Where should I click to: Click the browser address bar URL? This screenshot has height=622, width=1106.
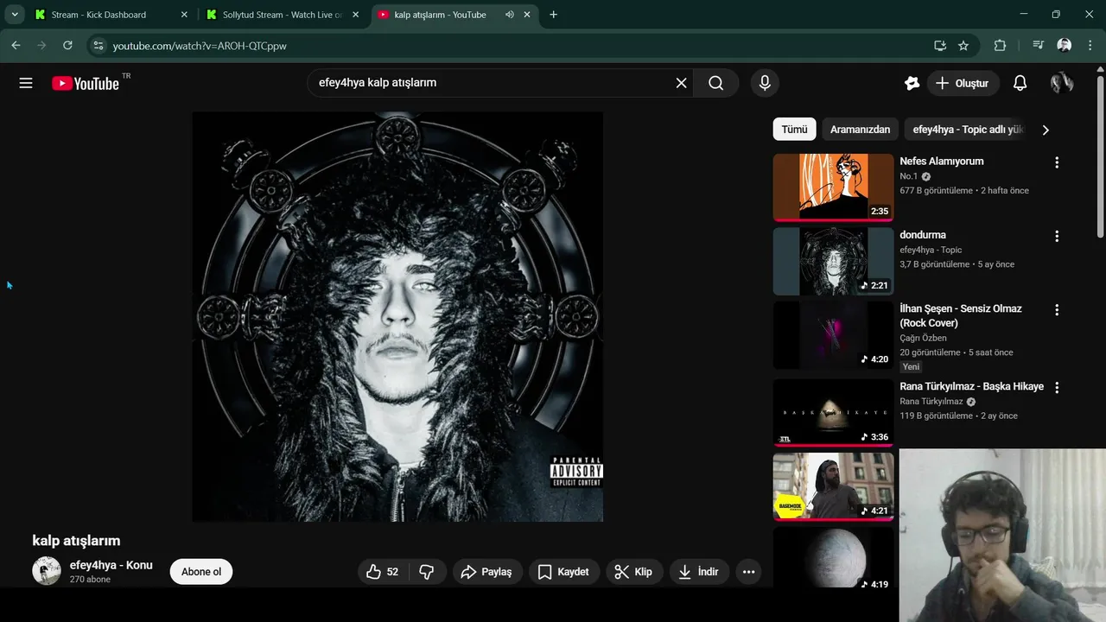click(x=200, y=46)
